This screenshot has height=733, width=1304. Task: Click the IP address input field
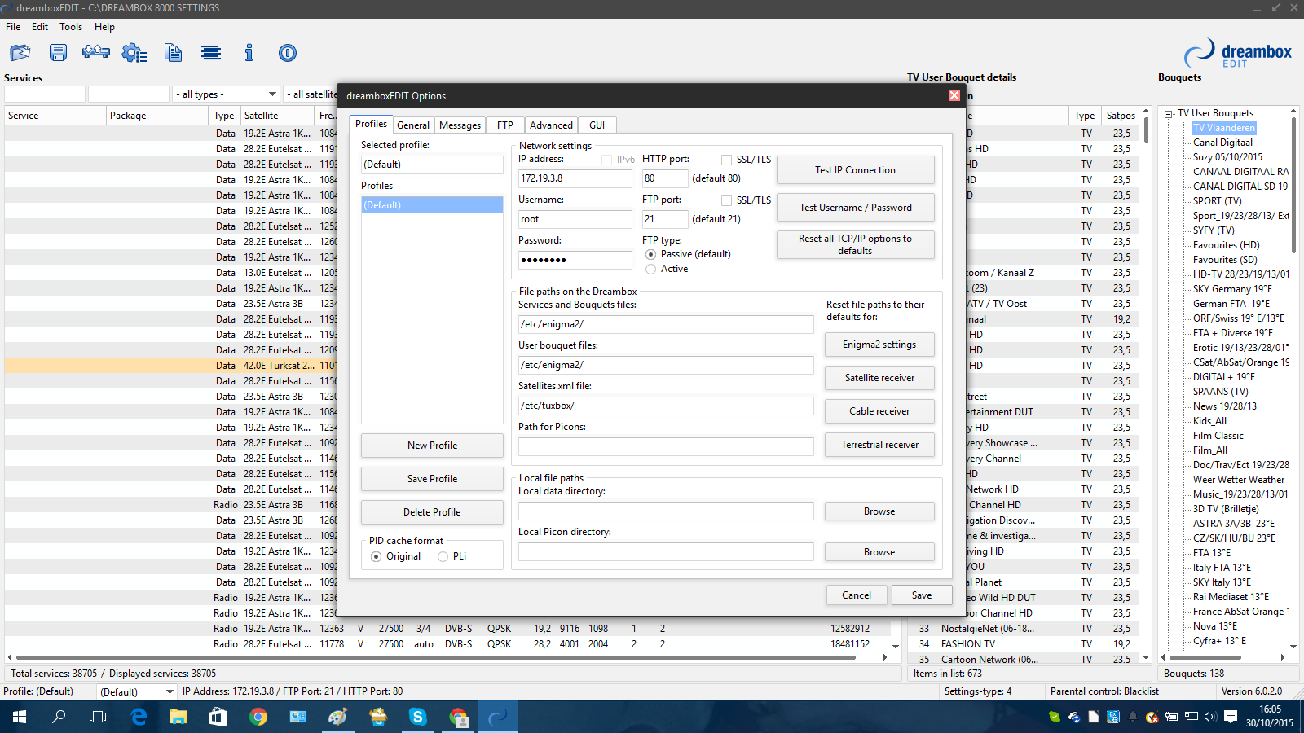pyautogui.click(x=575, y=178)
